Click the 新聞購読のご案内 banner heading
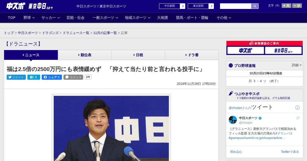 pos(264,43)
